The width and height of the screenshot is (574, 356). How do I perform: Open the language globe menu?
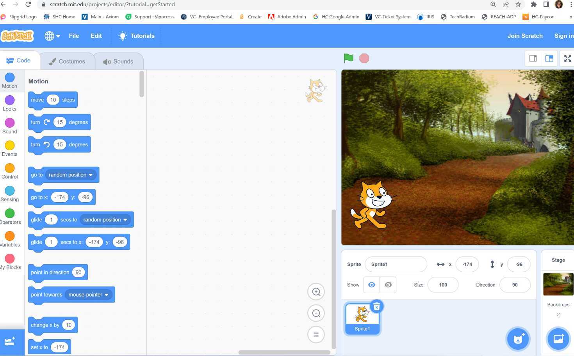[52, 36]
